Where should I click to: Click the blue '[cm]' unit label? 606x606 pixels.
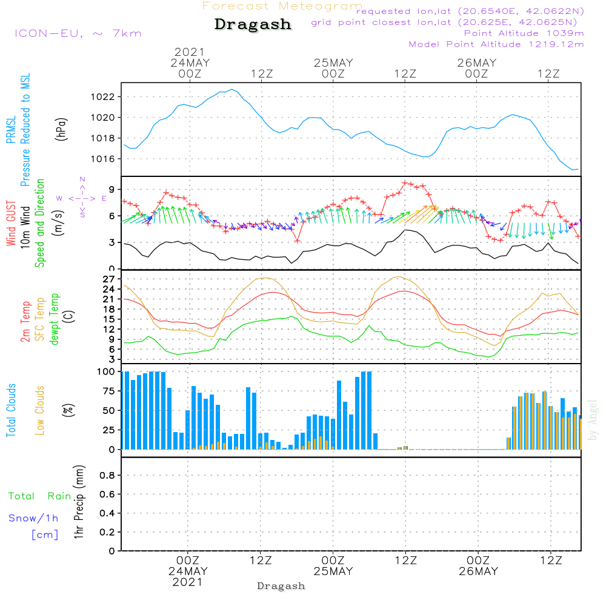(45, 535)
